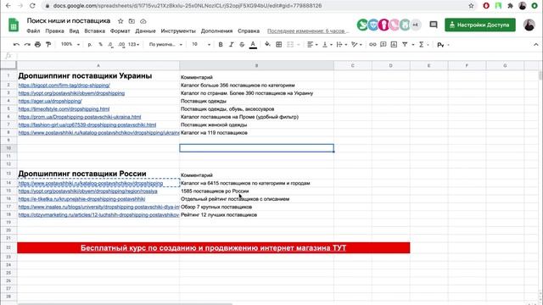543x305 pixels.
Task: Open the Формат menu
Action: tap(120, 30)
